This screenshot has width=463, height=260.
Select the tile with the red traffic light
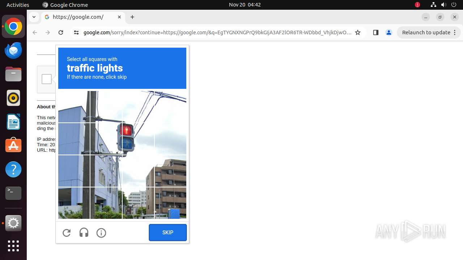pyautogui.click(x=138, y=139)
